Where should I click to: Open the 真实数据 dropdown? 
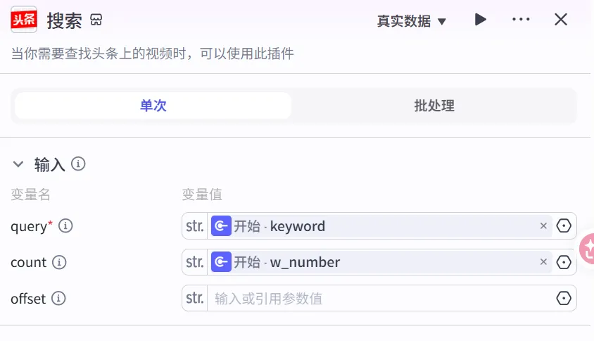[x=412, y=21]
